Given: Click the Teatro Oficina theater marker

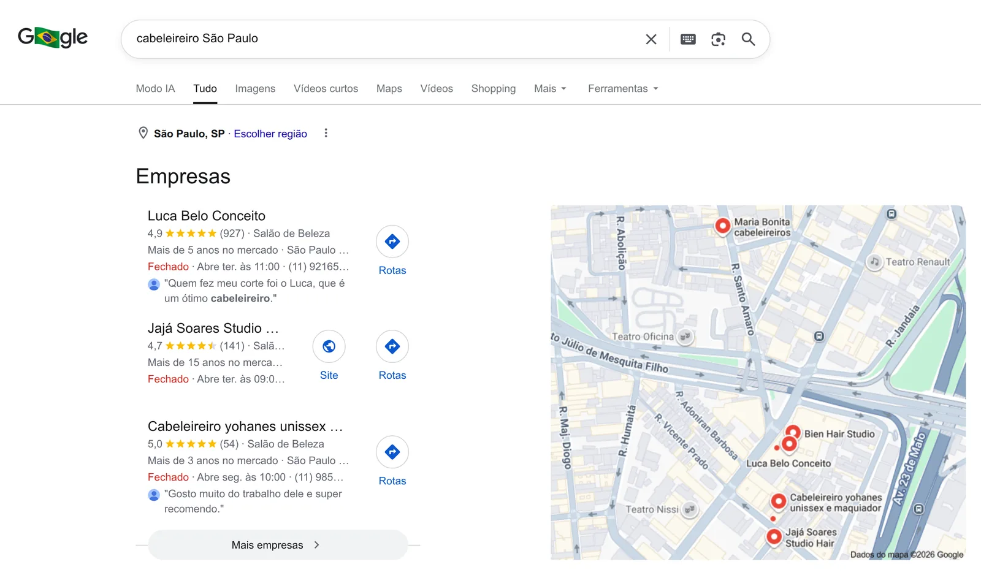Looking at the screenshot, I should point(685,336).
